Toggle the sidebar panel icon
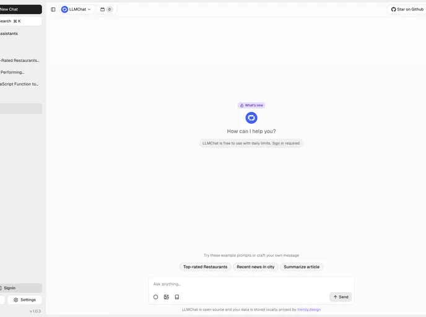426x317 pixels. pos(53,9)
